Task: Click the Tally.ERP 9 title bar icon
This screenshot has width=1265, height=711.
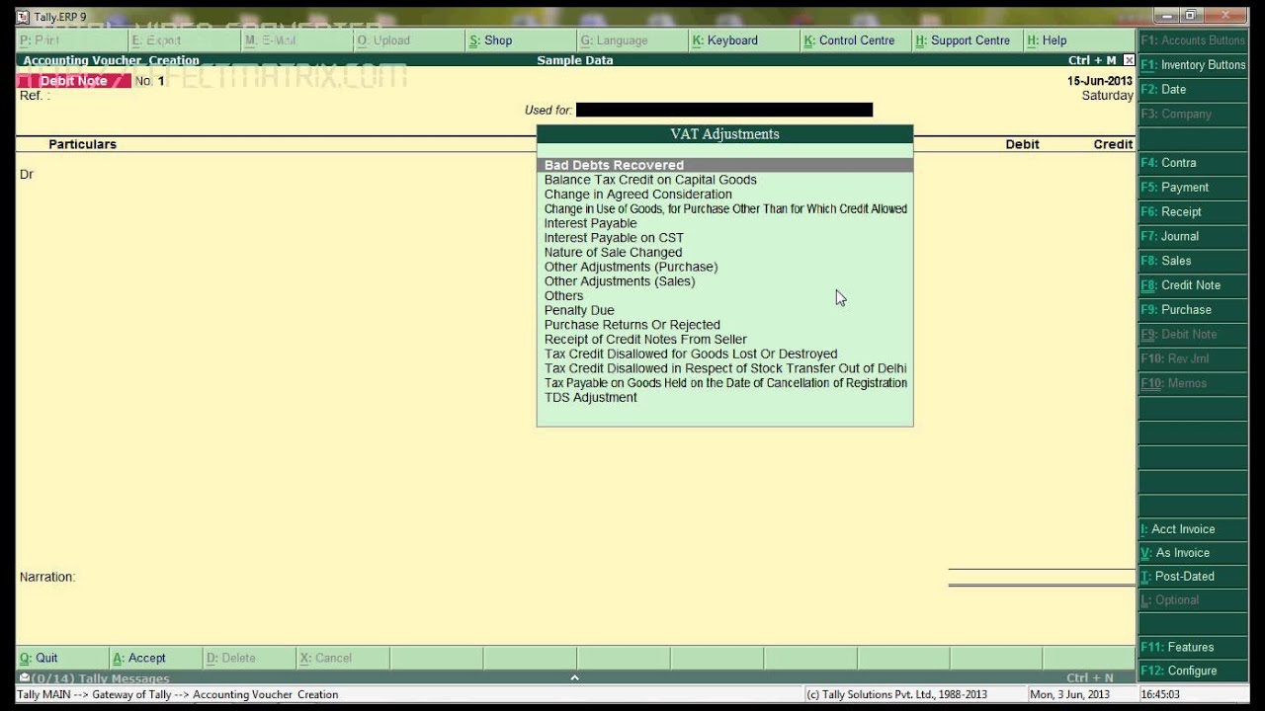Action: (x=24, y=17)
